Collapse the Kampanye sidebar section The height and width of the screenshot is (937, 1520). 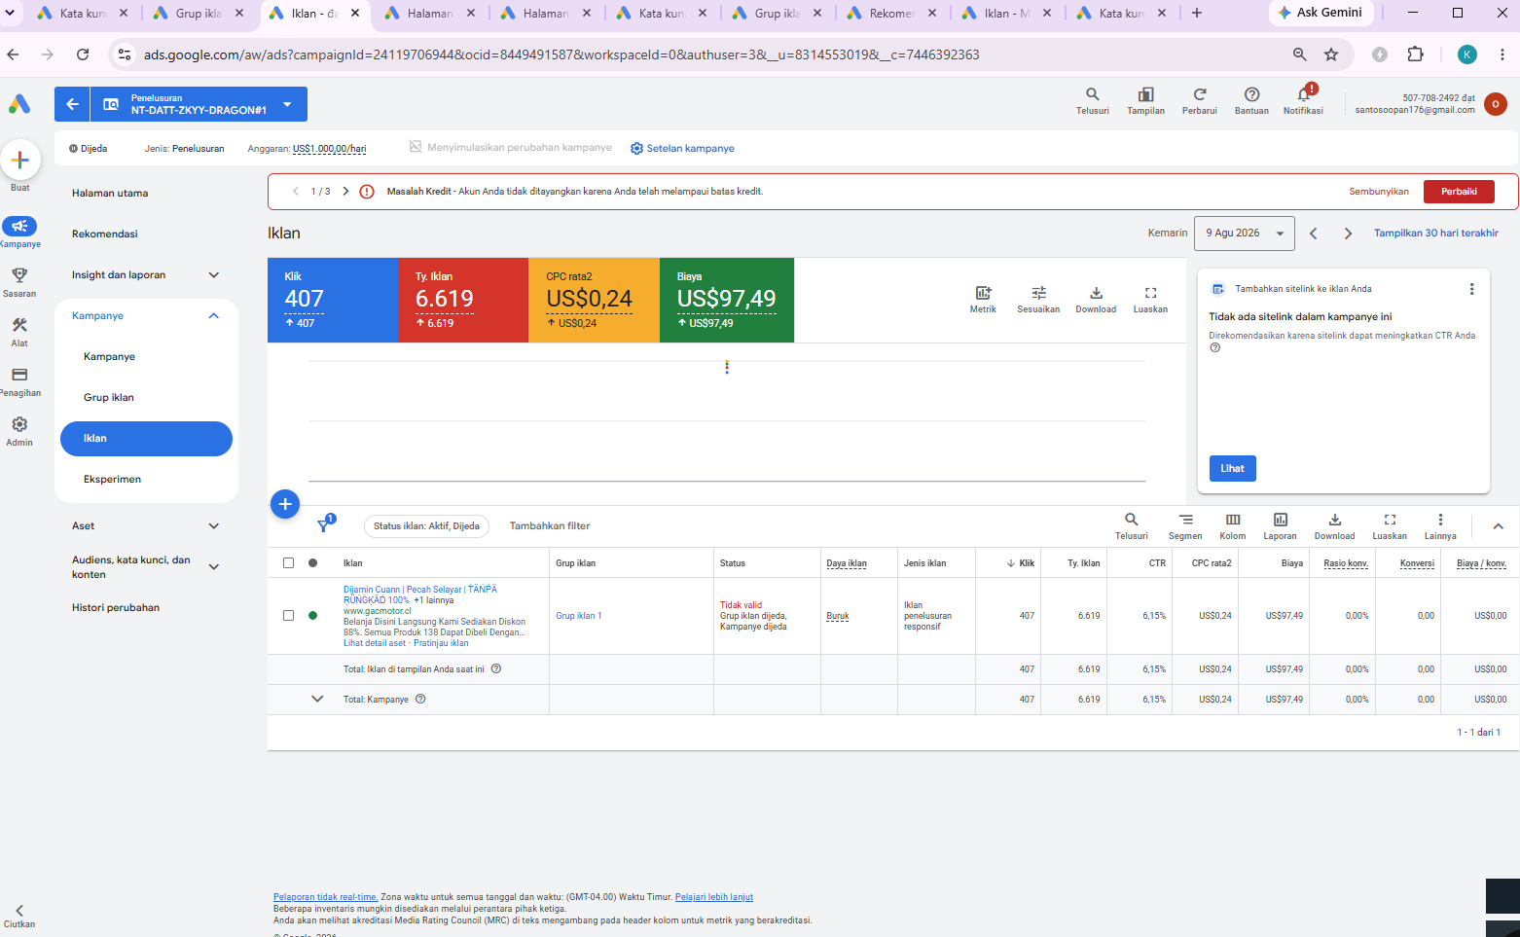tap(214, 316)
